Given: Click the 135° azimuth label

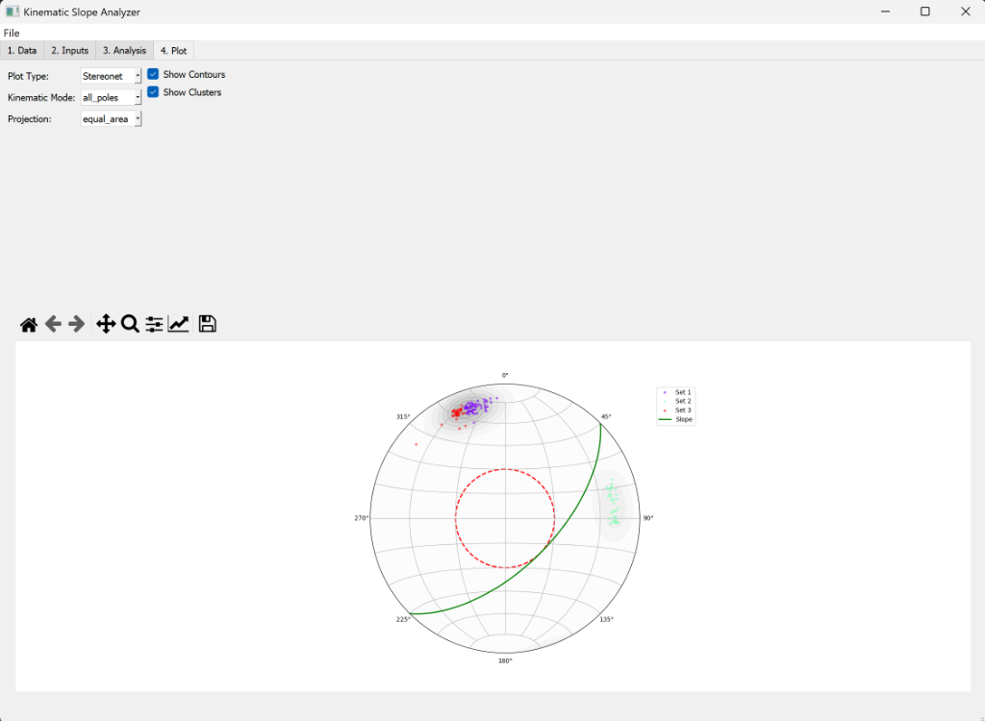Looking at the screenshot, I should (606, 619).
